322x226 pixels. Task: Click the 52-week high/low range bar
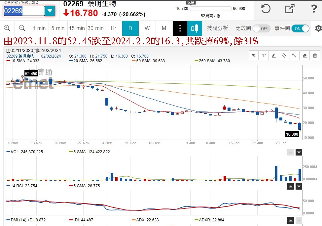click(210, 9)
